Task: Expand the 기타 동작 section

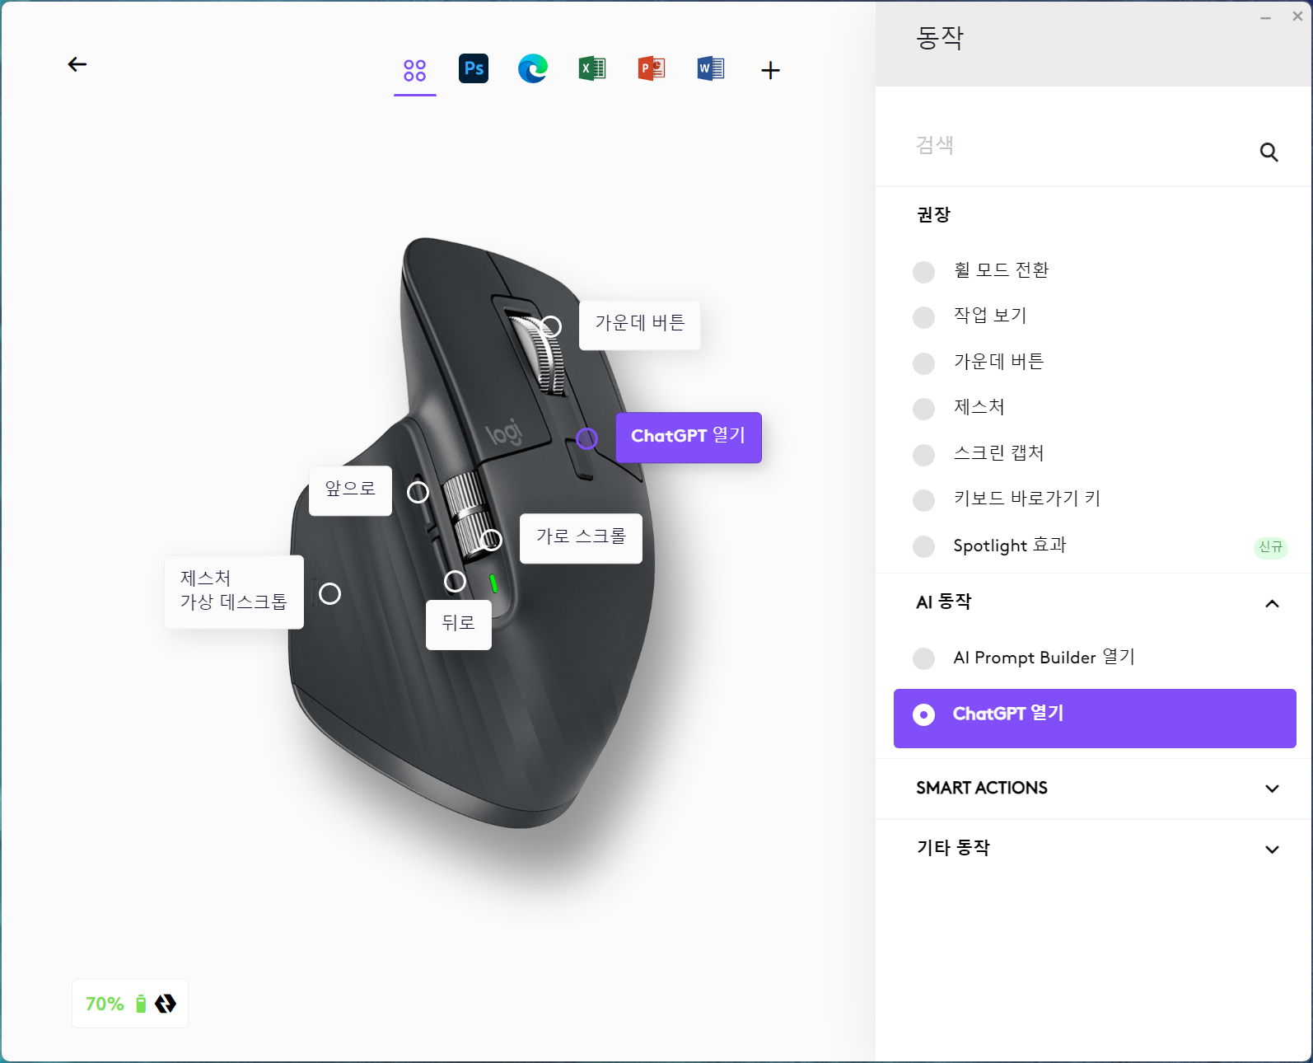Action: point(1272,850)
